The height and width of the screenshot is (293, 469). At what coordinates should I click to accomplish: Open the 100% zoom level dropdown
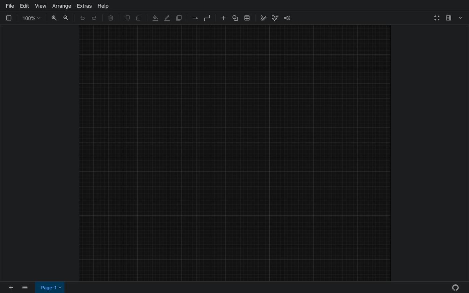31,18
